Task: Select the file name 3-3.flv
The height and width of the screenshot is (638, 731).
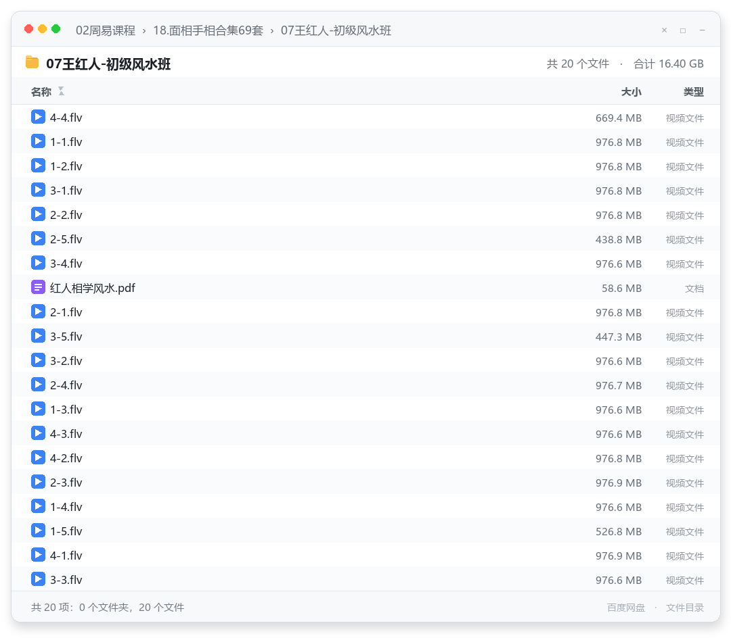Action: click(66, 580)
